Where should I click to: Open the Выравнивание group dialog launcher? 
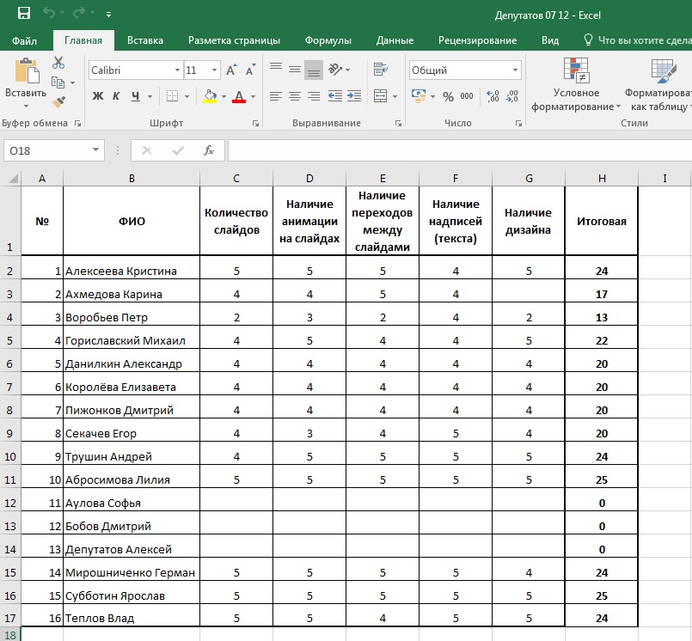(398, 124)
